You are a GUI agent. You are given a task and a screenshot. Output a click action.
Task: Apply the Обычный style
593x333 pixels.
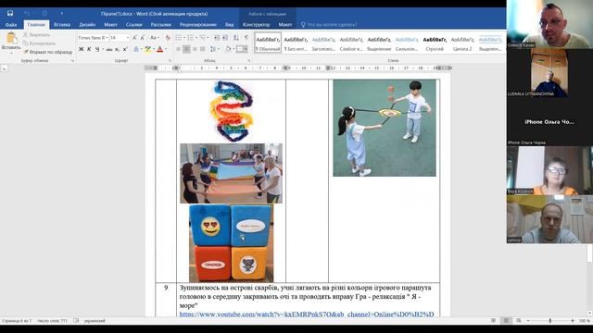pyautogui.click(x=268, y=43)
